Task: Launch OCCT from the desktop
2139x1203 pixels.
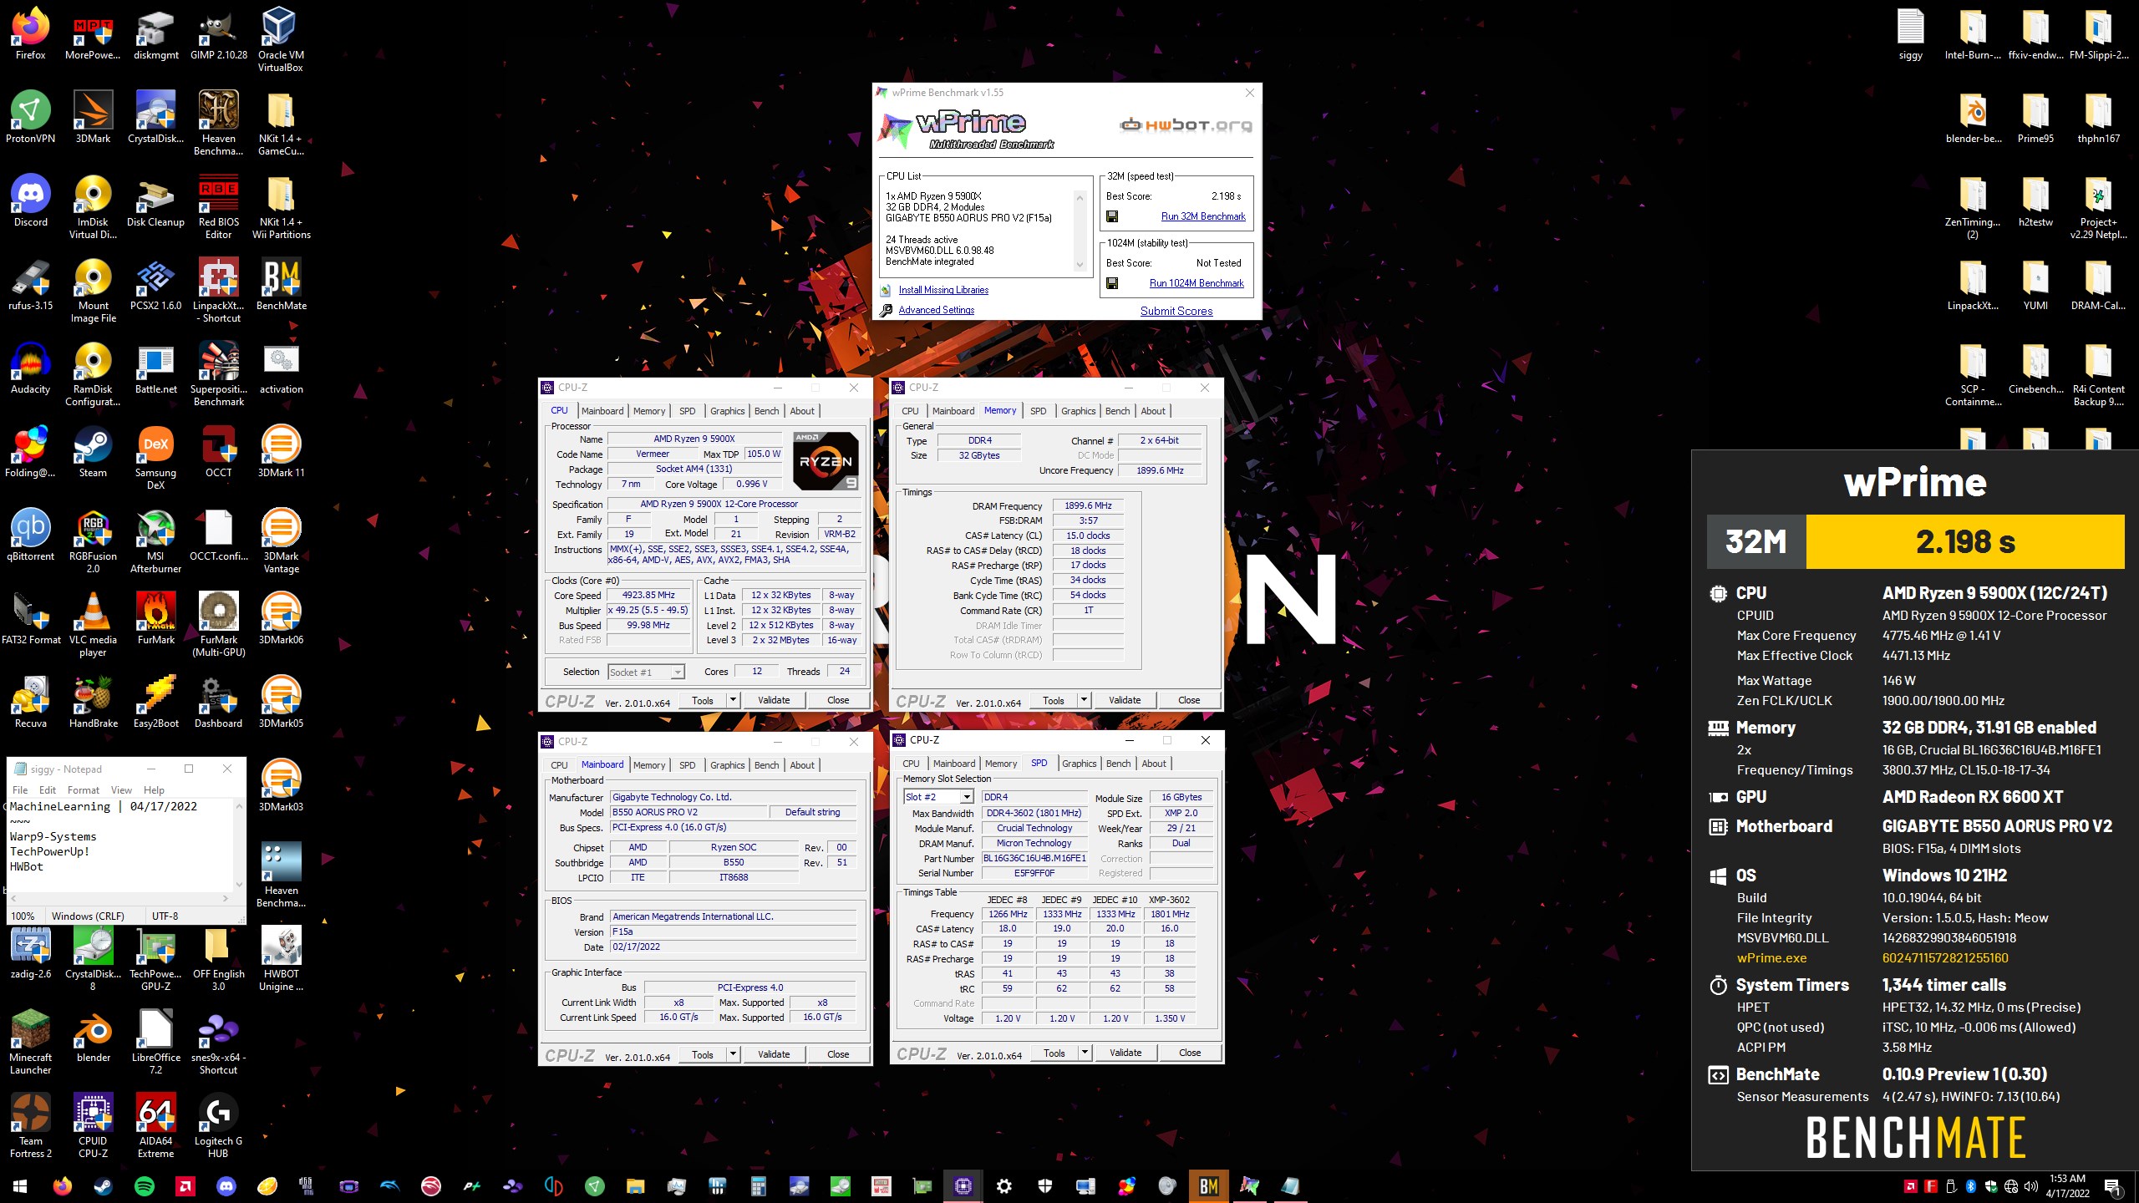Action: [219, 453]
